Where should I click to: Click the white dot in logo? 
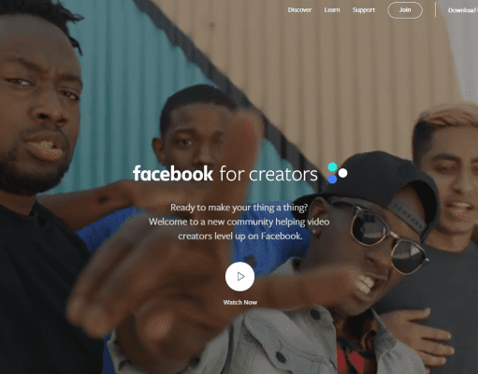(x=342, y=173)
